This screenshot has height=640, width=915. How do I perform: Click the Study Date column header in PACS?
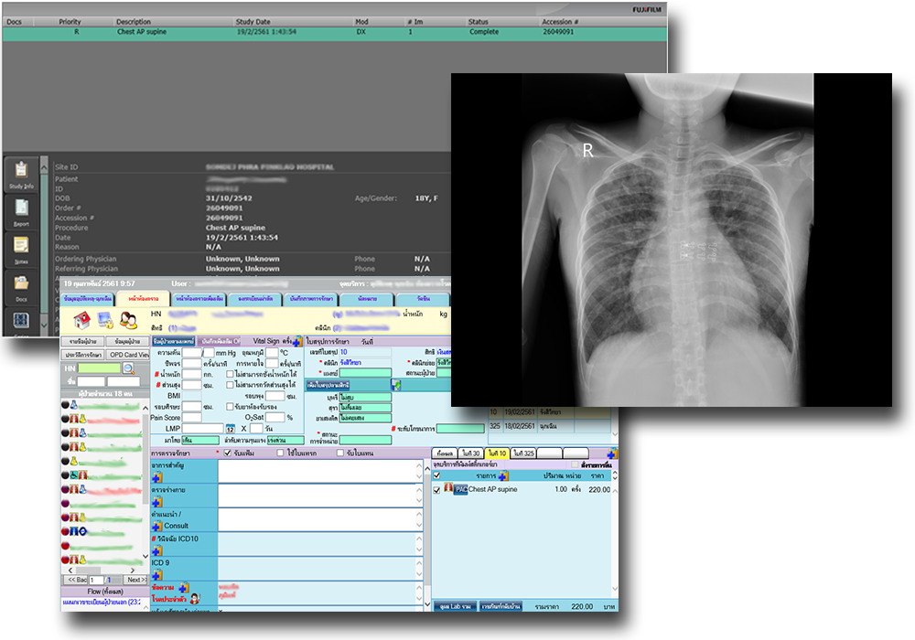tap(253, 22)
